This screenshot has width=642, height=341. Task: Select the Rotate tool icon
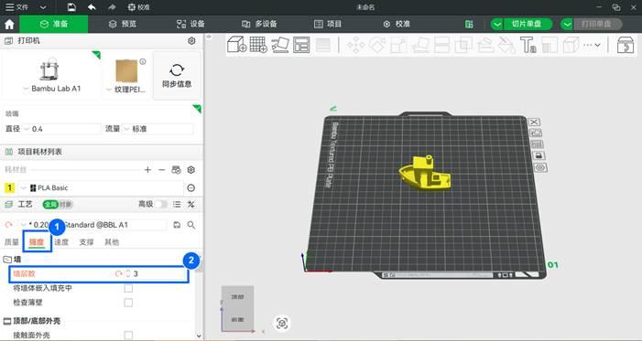[377, 45]
